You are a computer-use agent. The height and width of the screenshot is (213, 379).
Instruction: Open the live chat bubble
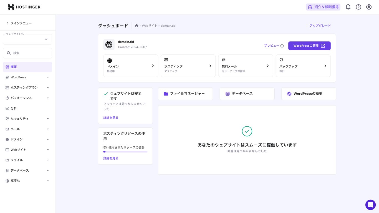click(x=370, y=205)
